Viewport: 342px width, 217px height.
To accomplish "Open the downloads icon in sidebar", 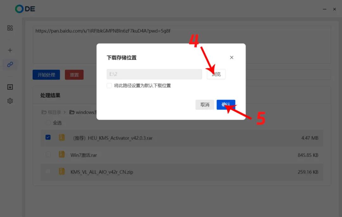I will (x=10, y=87).
